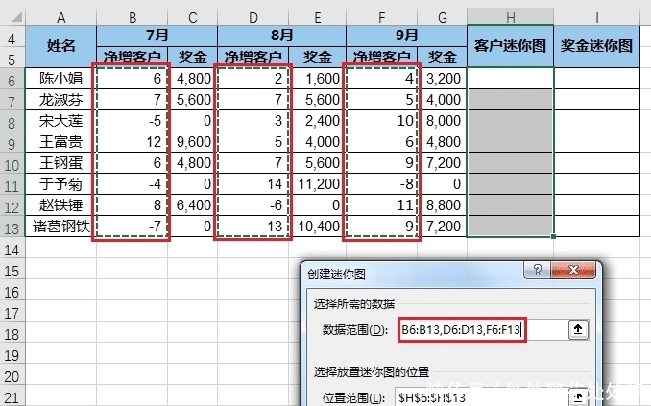
Task: Click the 9月 merged header cell
Action: click(x=406, y=36)
